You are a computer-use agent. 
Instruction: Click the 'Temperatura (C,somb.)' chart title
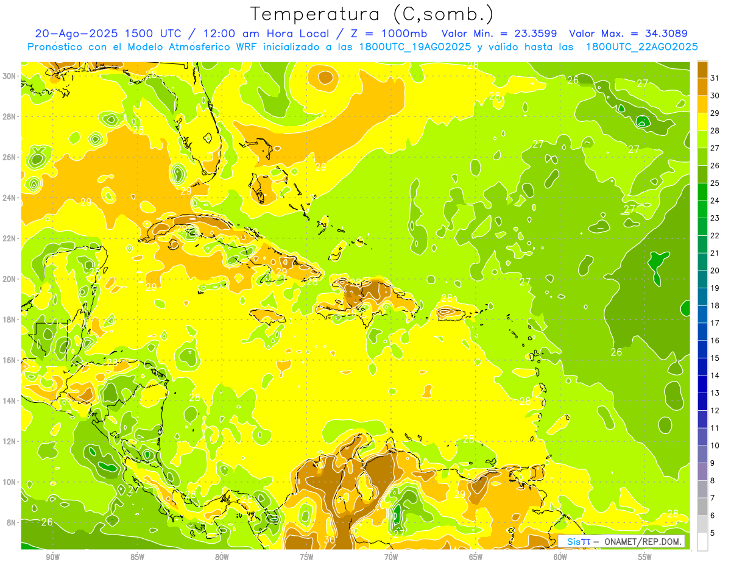(372, 14)
